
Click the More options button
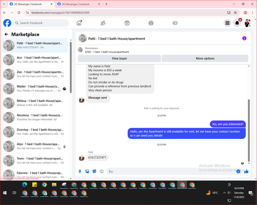click(x=205, y=58)
